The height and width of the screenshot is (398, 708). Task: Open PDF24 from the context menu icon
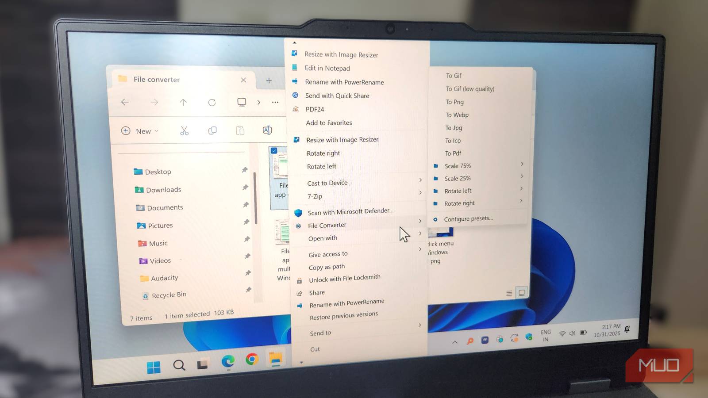click(x=296, y=109)
